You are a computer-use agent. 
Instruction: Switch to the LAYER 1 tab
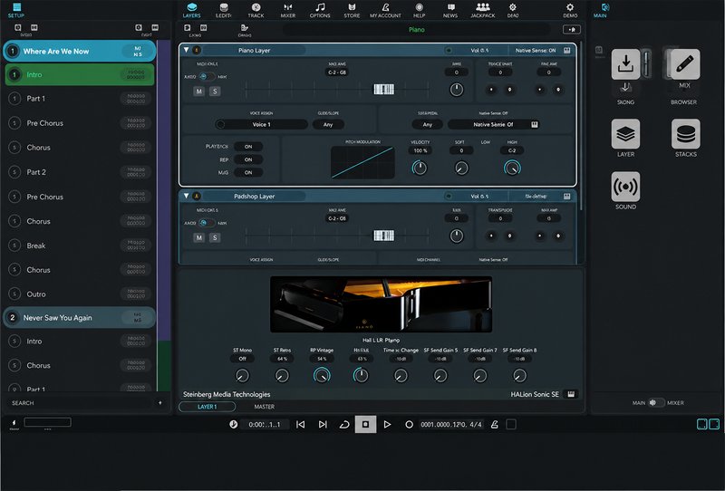point(208,407)
